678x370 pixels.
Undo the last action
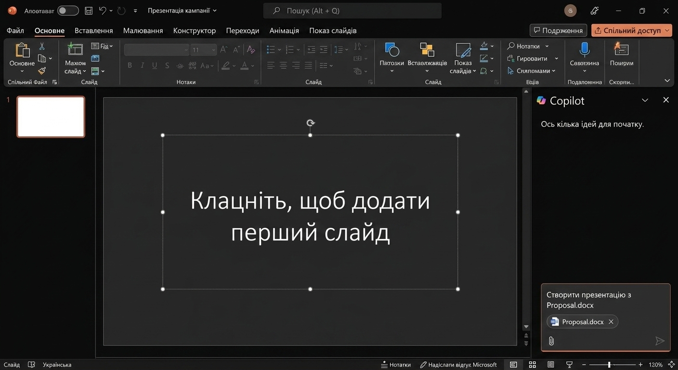coord(103,11)
